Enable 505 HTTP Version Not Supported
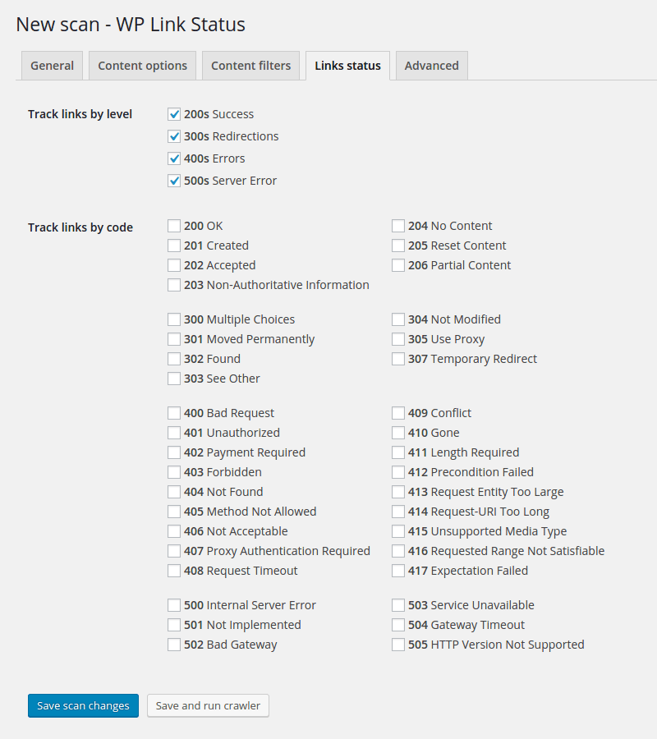The width and height of the screenshot is (657, 739). tap(398, 645)
